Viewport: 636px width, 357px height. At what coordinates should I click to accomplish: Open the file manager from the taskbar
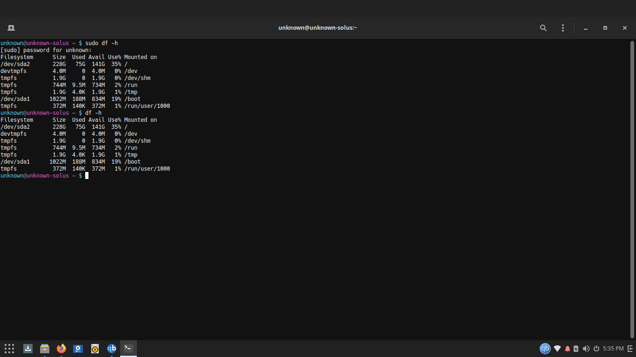coord(45,348)
